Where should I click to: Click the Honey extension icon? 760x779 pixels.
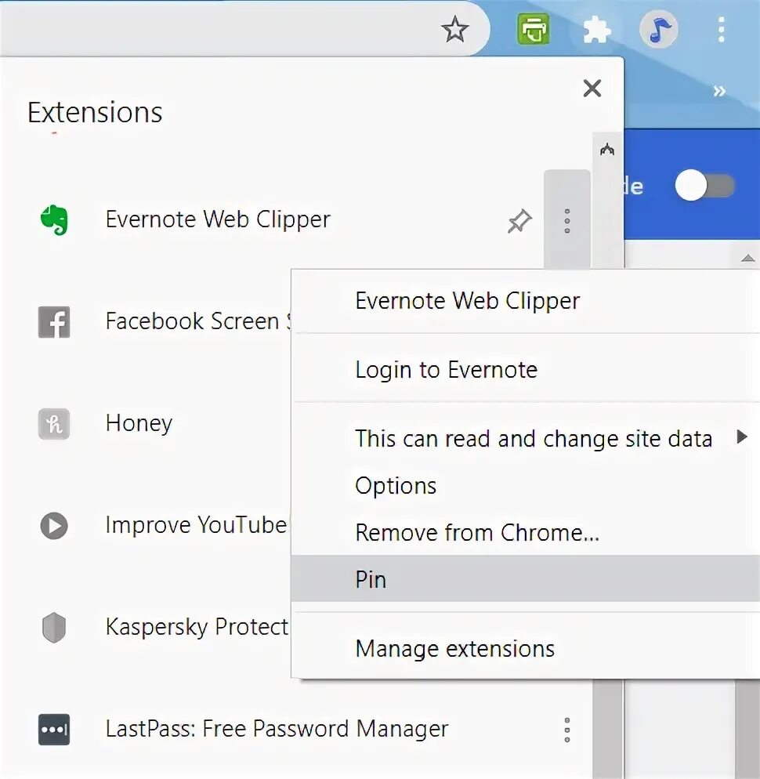tap(54, 424)
